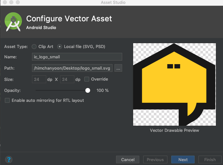Click the Opacity label
223x165 pixels.
coord(12,91)
